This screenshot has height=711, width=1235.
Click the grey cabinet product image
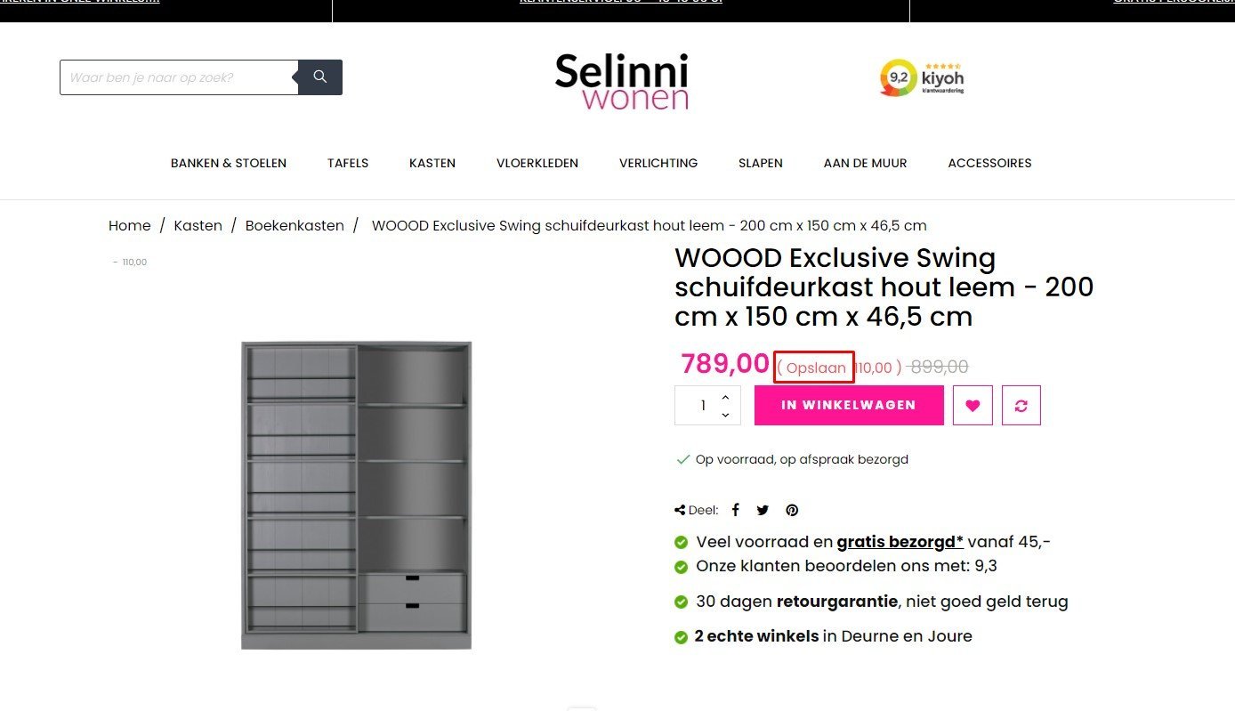356,495
